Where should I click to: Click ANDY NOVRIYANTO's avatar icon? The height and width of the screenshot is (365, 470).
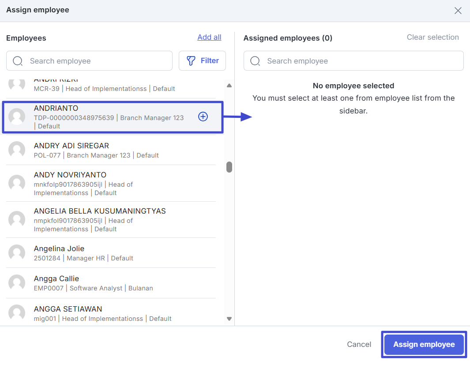[17, 183]
